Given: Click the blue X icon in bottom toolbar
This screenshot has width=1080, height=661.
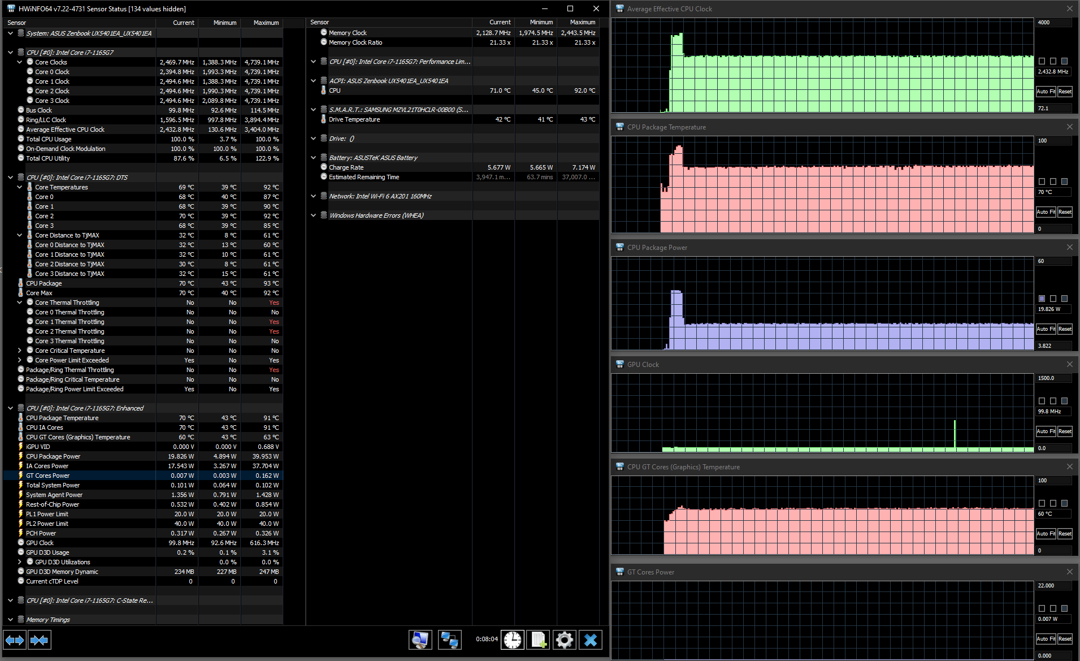Looking at the screenshot, I should (590, 640).
